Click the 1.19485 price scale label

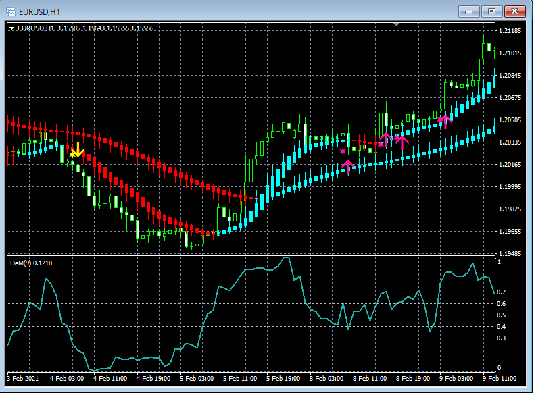(x=510, y=253)
